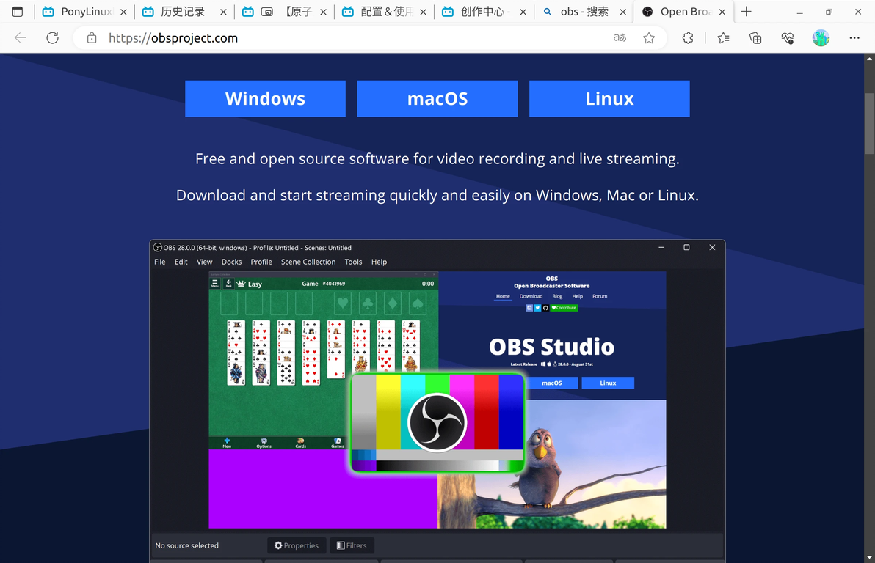This screenshot has height=563, width=875.
Task: Close the 历史记录 tab
Action: tap(223, 12)
